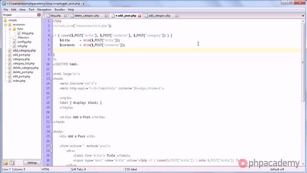Screen dimensions: 307x173
Task: Collapse the head fold at line 13
Action: [51, 79]
